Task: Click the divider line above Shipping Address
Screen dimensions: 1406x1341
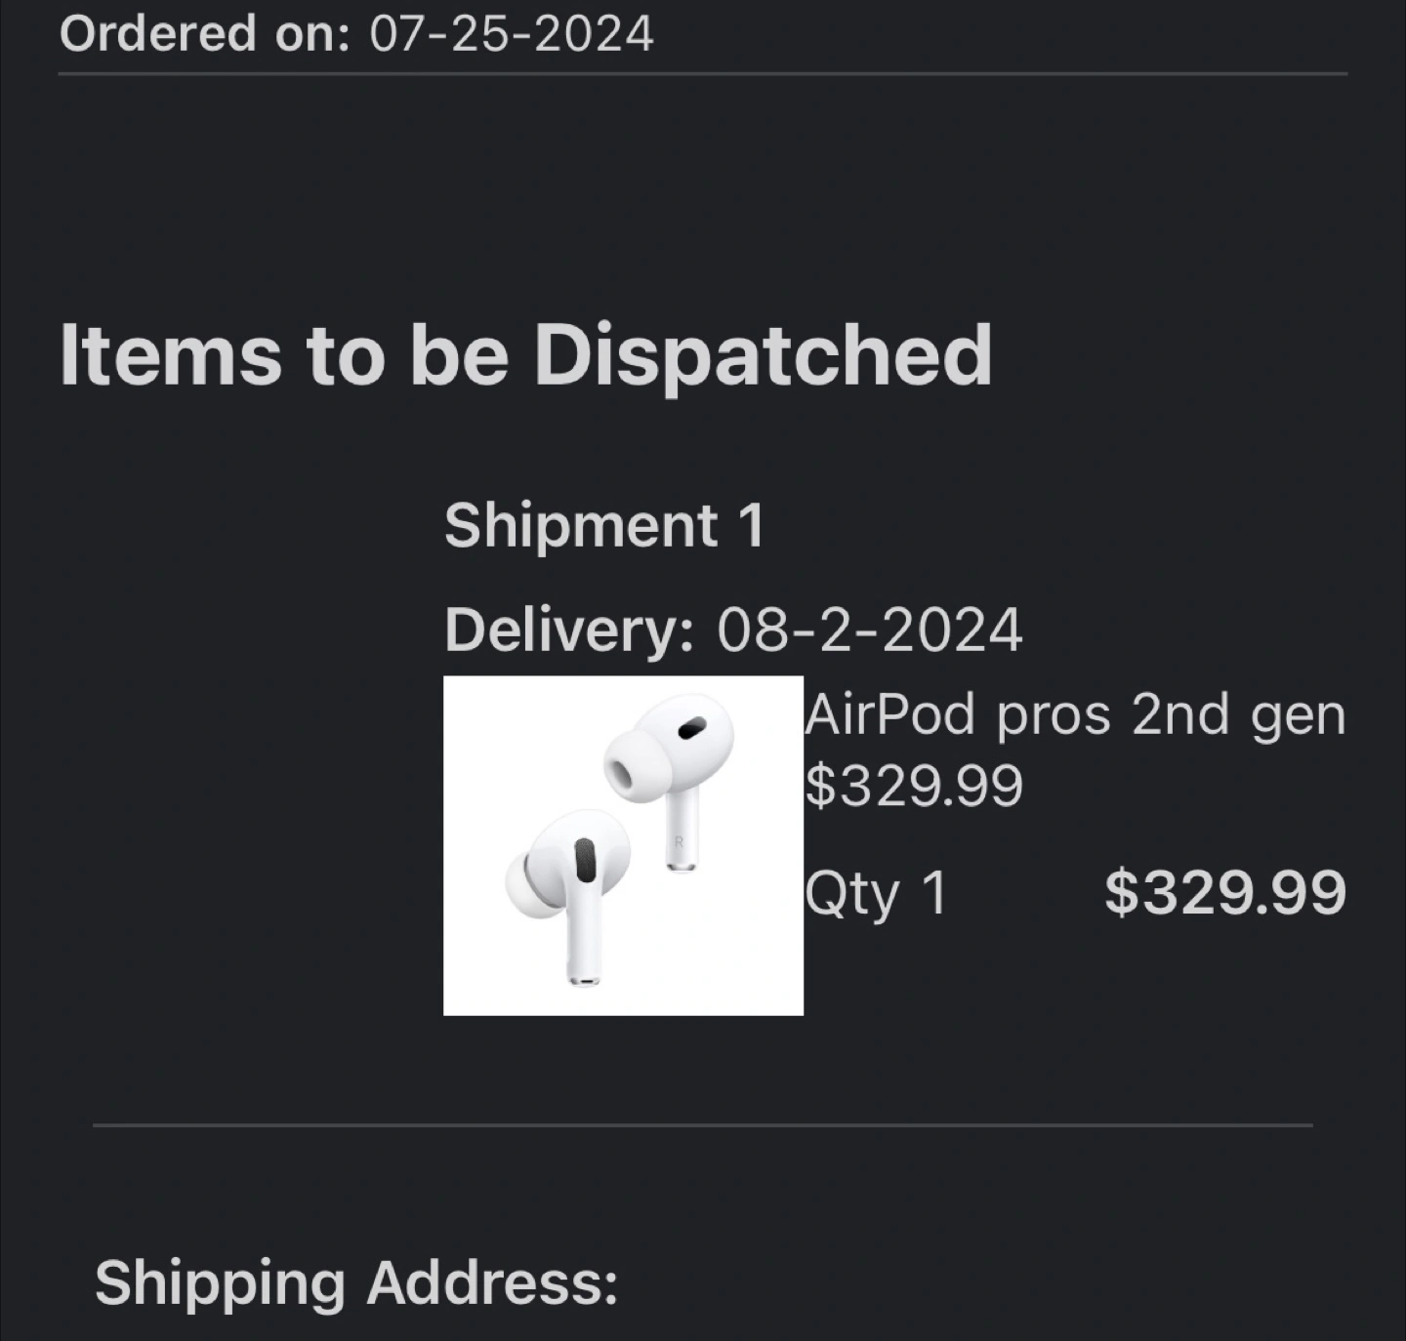Action: [x=703, y=1125]
